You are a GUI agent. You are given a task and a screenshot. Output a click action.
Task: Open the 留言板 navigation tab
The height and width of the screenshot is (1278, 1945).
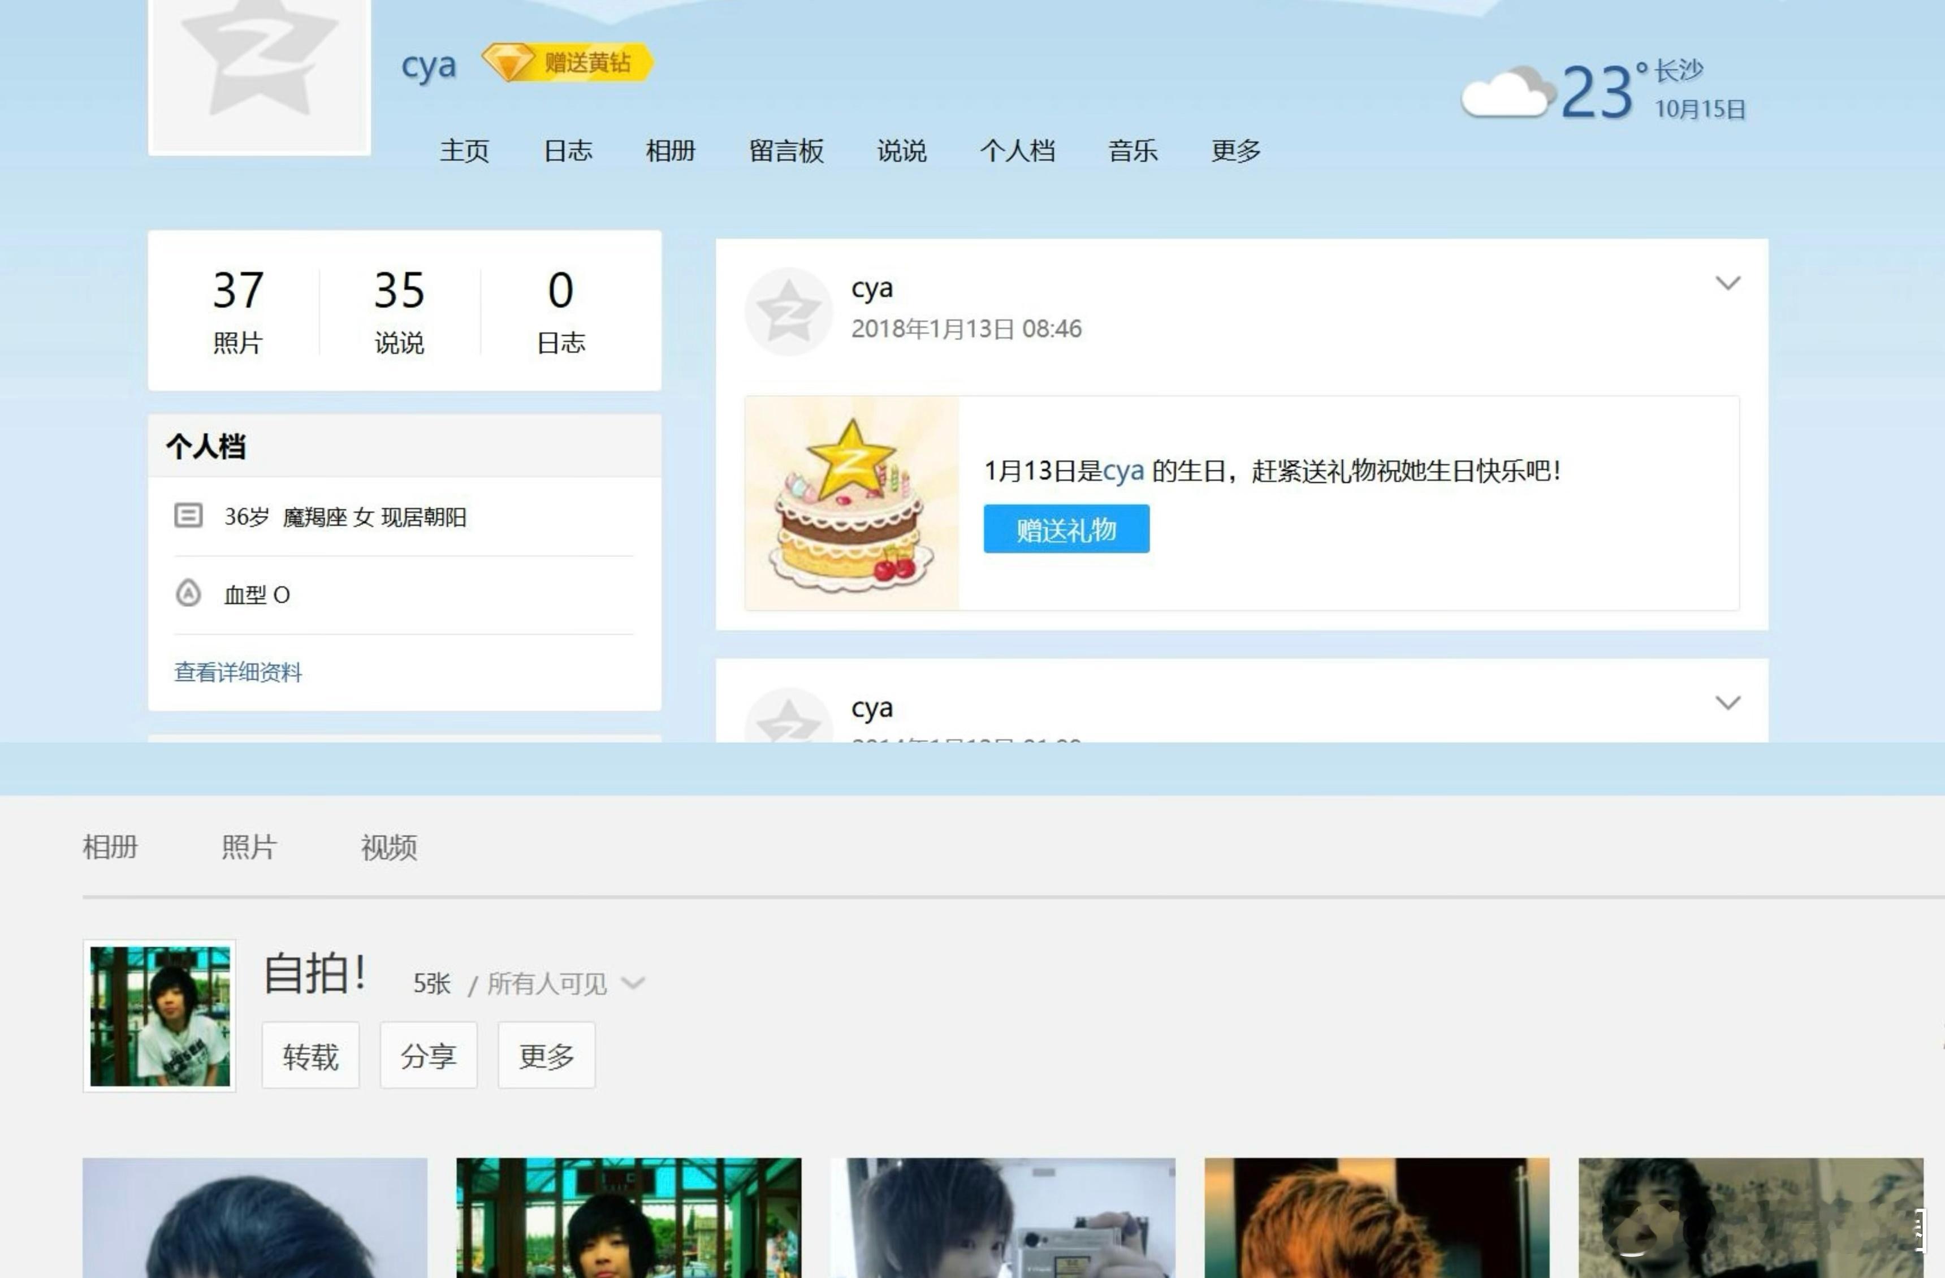(x=786, y=151)
